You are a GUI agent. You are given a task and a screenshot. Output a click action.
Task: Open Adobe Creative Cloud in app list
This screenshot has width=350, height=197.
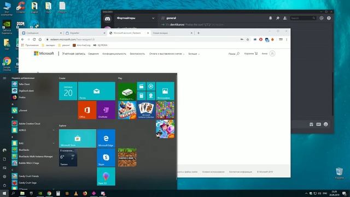[x=33, y=124]
